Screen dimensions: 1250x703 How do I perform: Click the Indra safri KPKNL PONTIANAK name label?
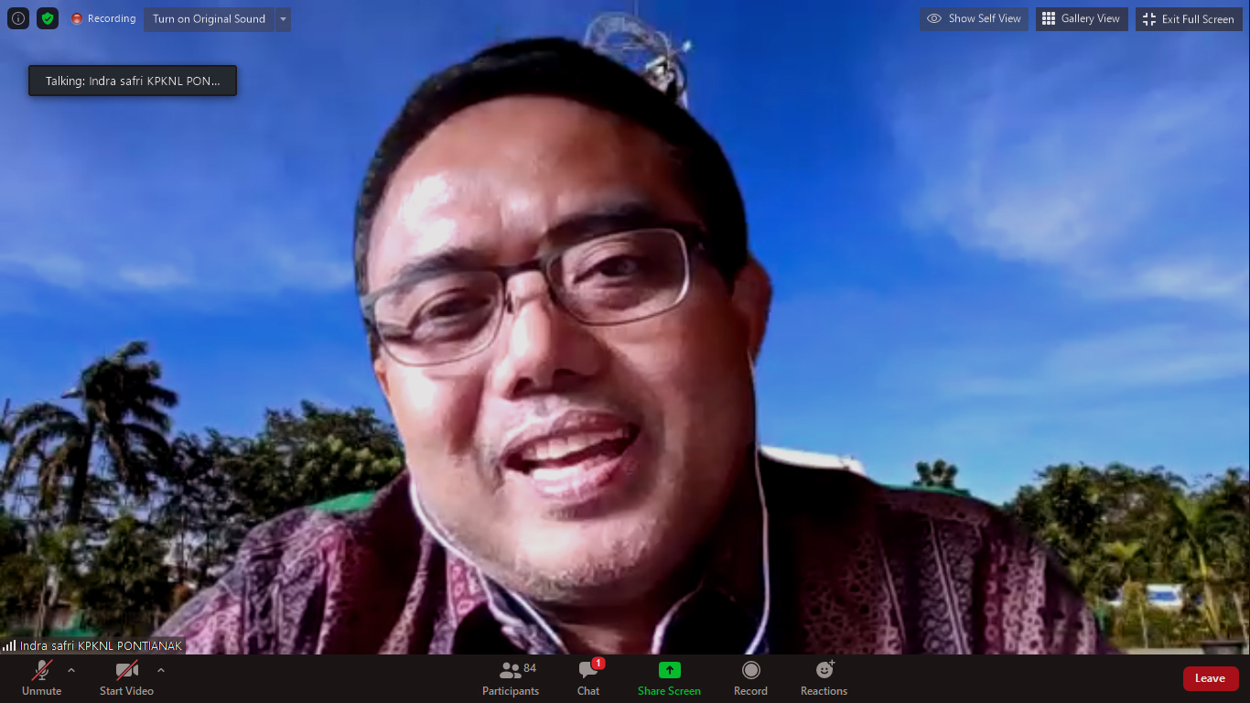(x=101, y=645)
